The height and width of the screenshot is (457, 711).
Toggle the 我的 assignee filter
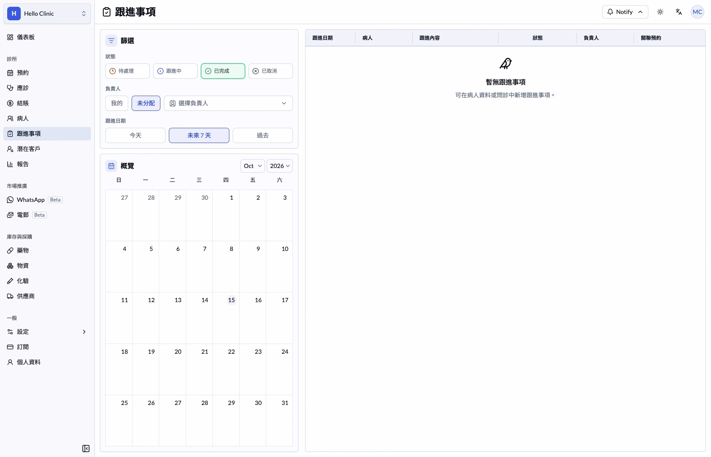pyautogui.click(x=117, y=103)
